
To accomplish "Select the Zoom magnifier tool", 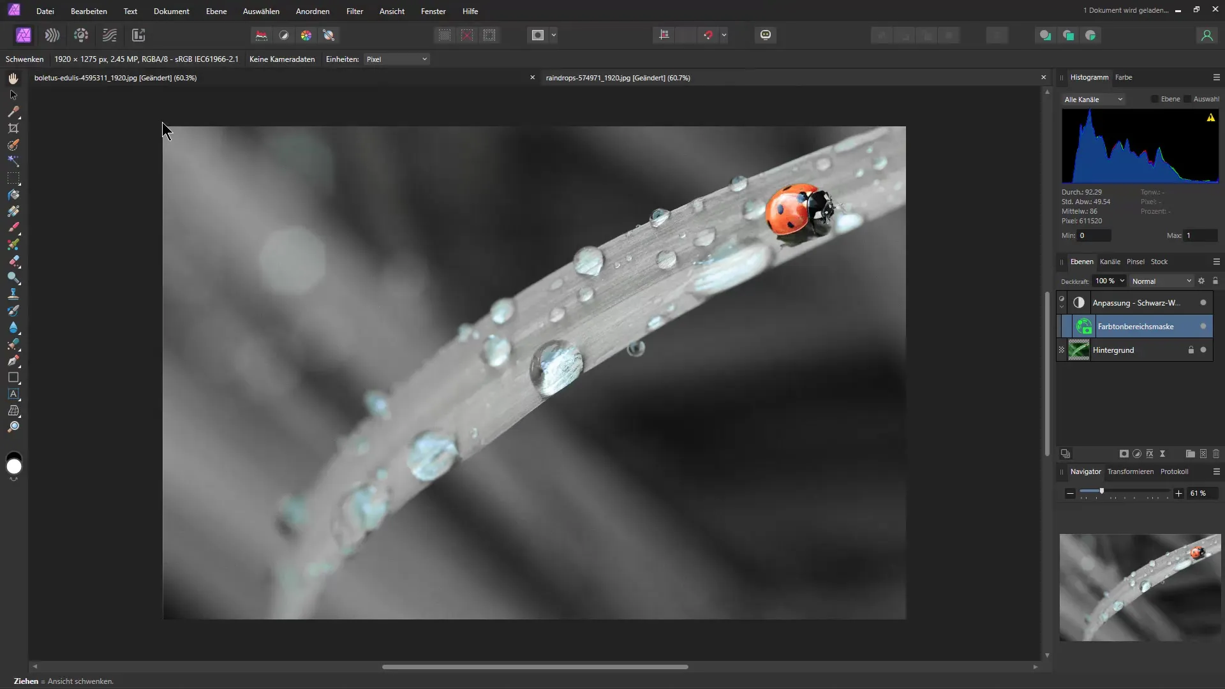I will pos(13,427).
